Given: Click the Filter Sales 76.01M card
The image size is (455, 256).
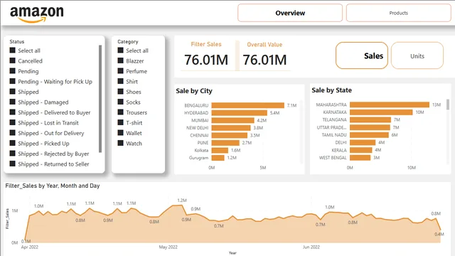Looking at the screenshot, I should [206, 55].
